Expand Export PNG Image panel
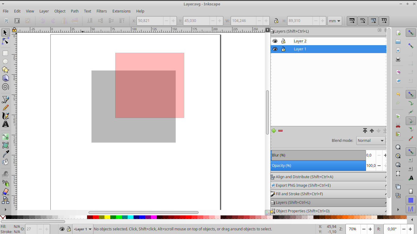The width and height of the screenshot is (417, 234). tap(329, 185)
